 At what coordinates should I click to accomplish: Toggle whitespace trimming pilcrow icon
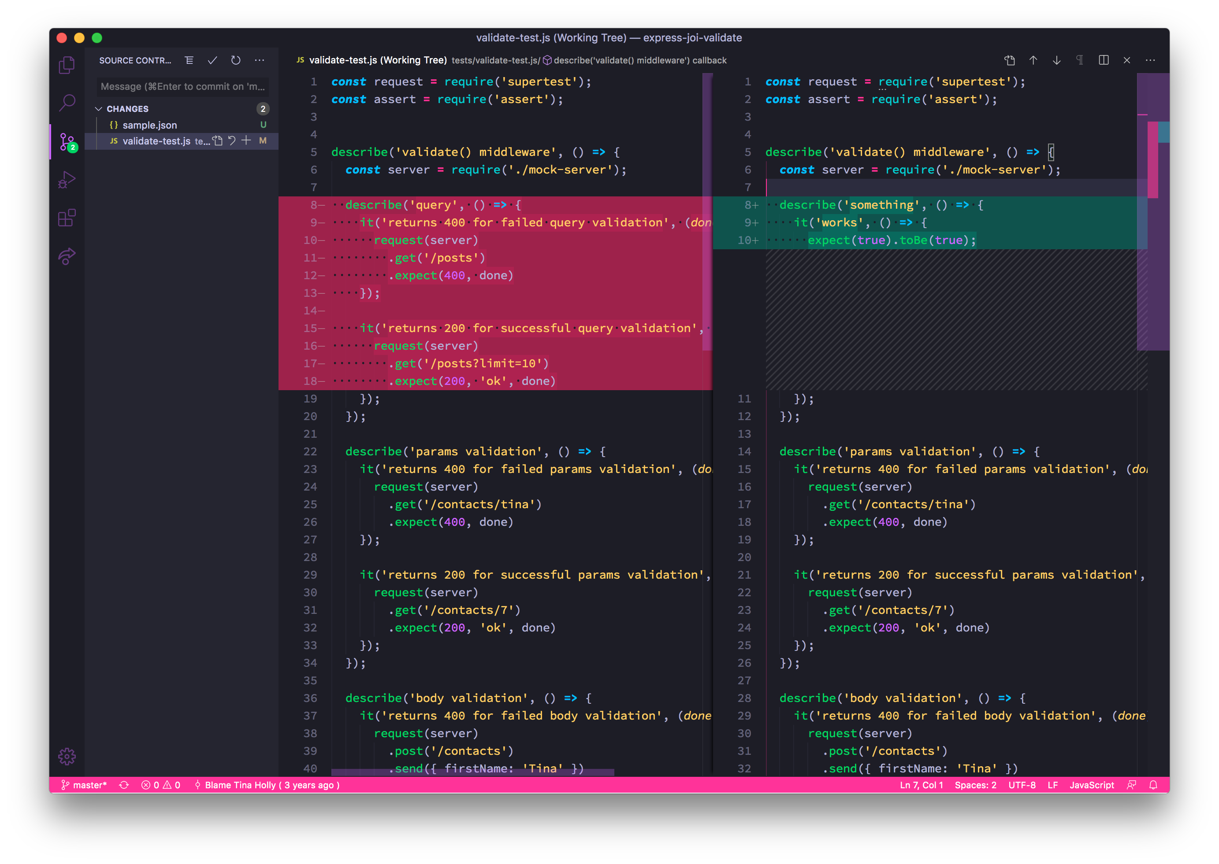1080,60
